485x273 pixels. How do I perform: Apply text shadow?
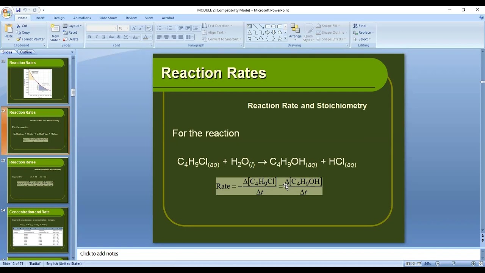pyautogui.click(x=118, y=37)
